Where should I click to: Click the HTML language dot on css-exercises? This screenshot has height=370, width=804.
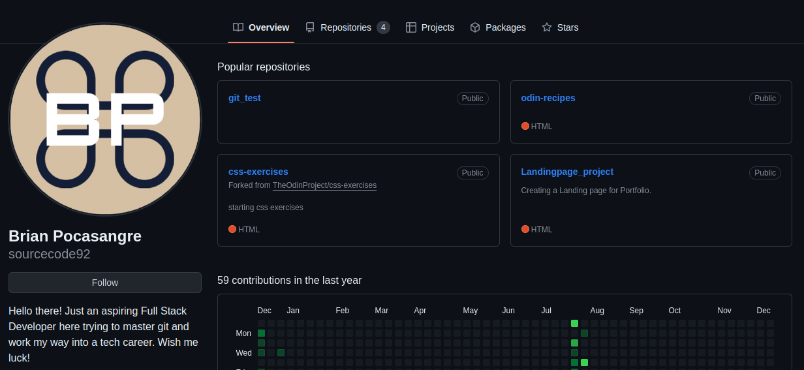[x=232, y=229]
